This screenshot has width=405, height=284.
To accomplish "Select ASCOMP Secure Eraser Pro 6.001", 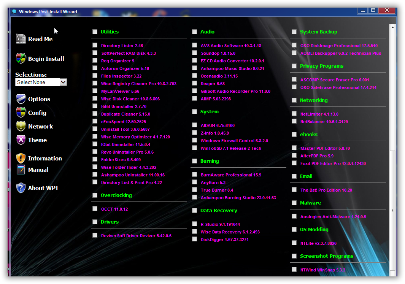I will (x=335, y=80).
